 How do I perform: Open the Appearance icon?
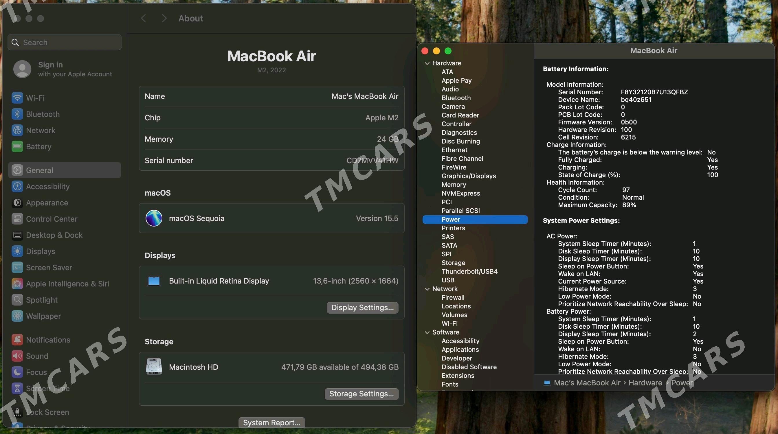click(x=17, y=203)
